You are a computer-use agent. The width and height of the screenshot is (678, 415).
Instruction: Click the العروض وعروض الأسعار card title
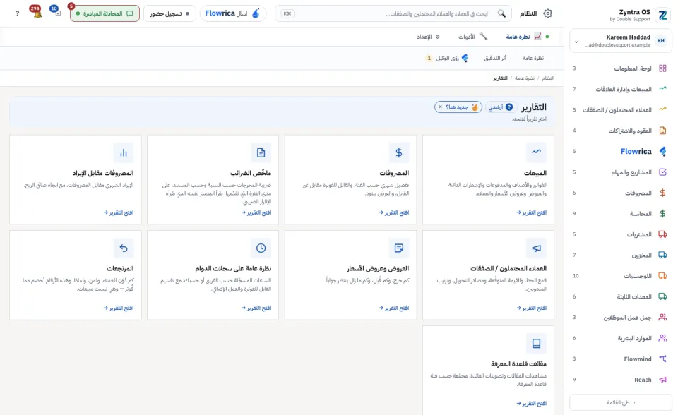point(377,268)
